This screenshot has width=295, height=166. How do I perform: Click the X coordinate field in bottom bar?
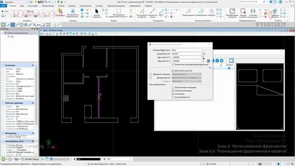coord(88,159)
